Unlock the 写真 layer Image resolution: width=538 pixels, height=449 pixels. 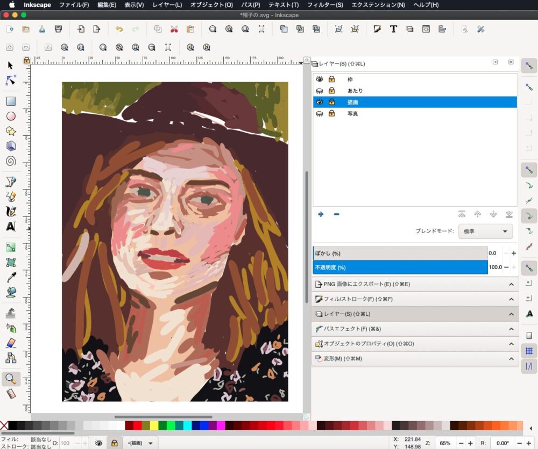(332, 114)
